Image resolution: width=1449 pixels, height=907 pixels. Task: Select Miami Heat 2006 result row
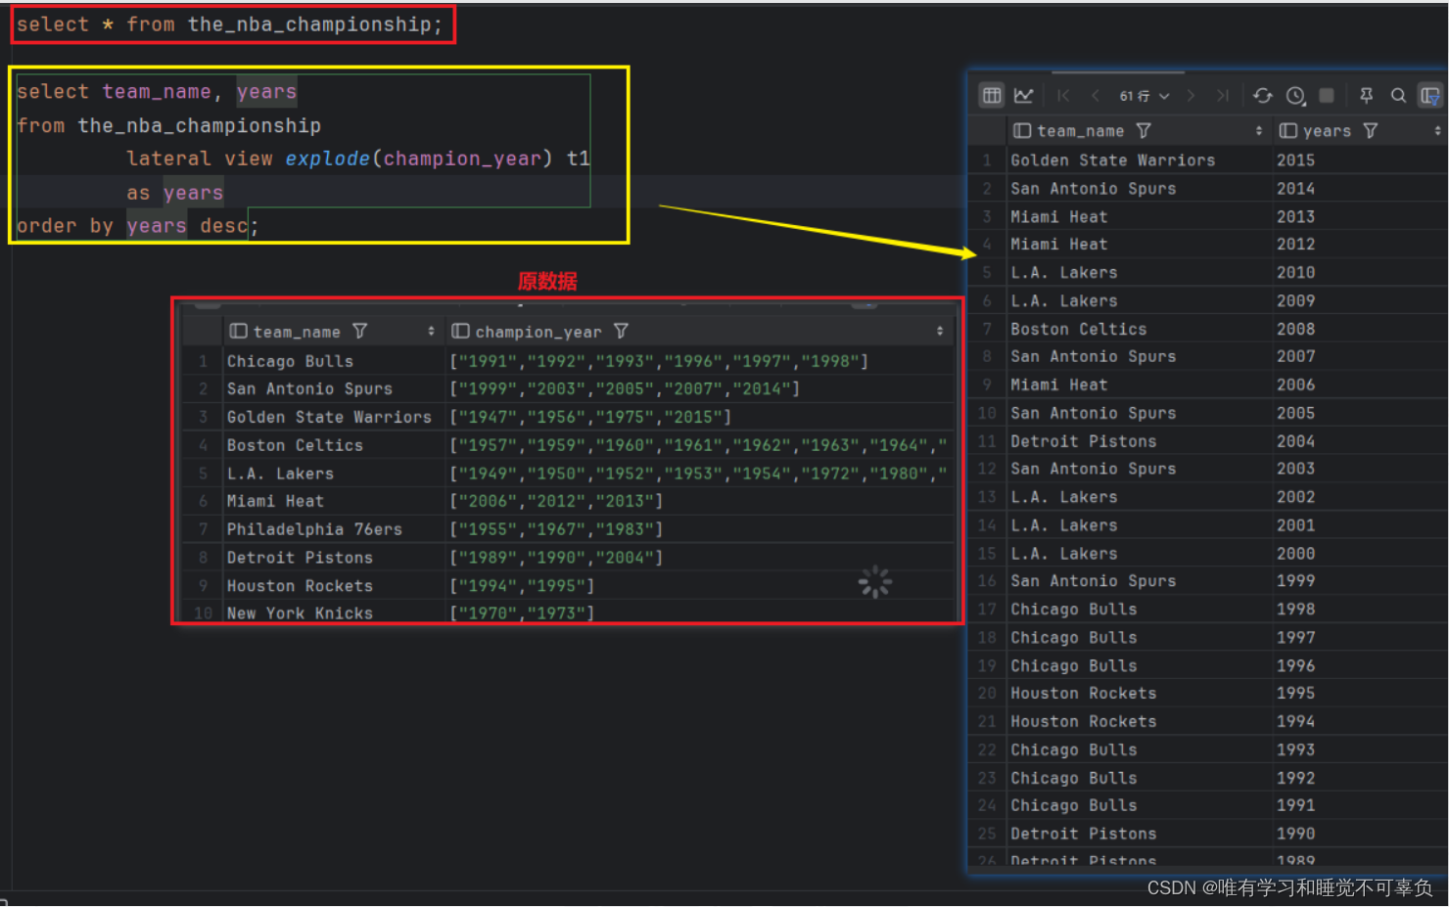(x=1058, y=385)
